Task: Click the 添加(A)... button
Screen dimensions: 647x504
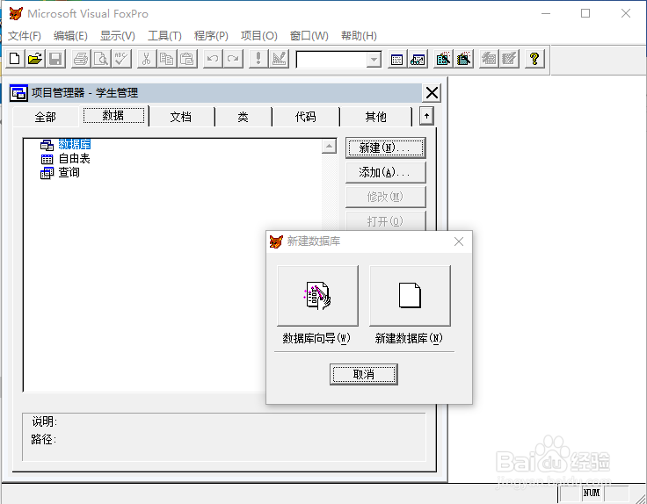Action: point(385,172)
